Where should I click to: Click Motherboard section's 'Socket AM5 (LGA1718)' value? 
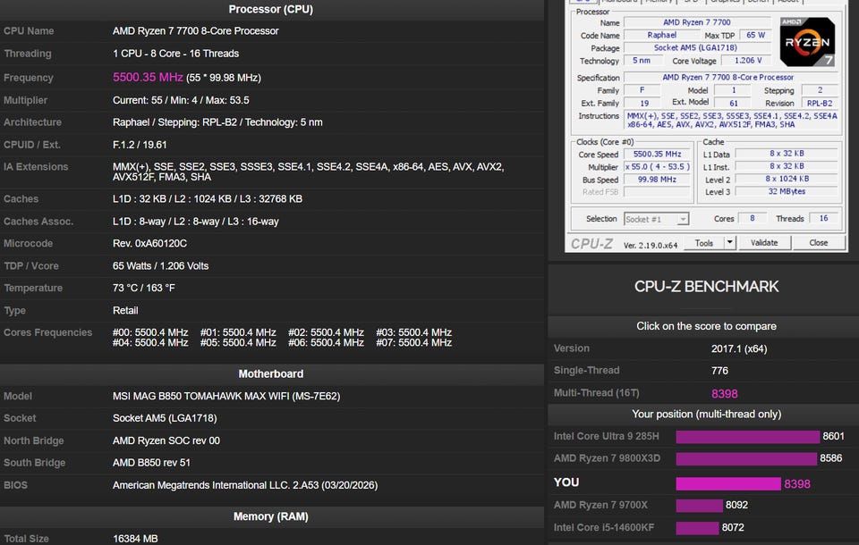[x=165, y=418]
